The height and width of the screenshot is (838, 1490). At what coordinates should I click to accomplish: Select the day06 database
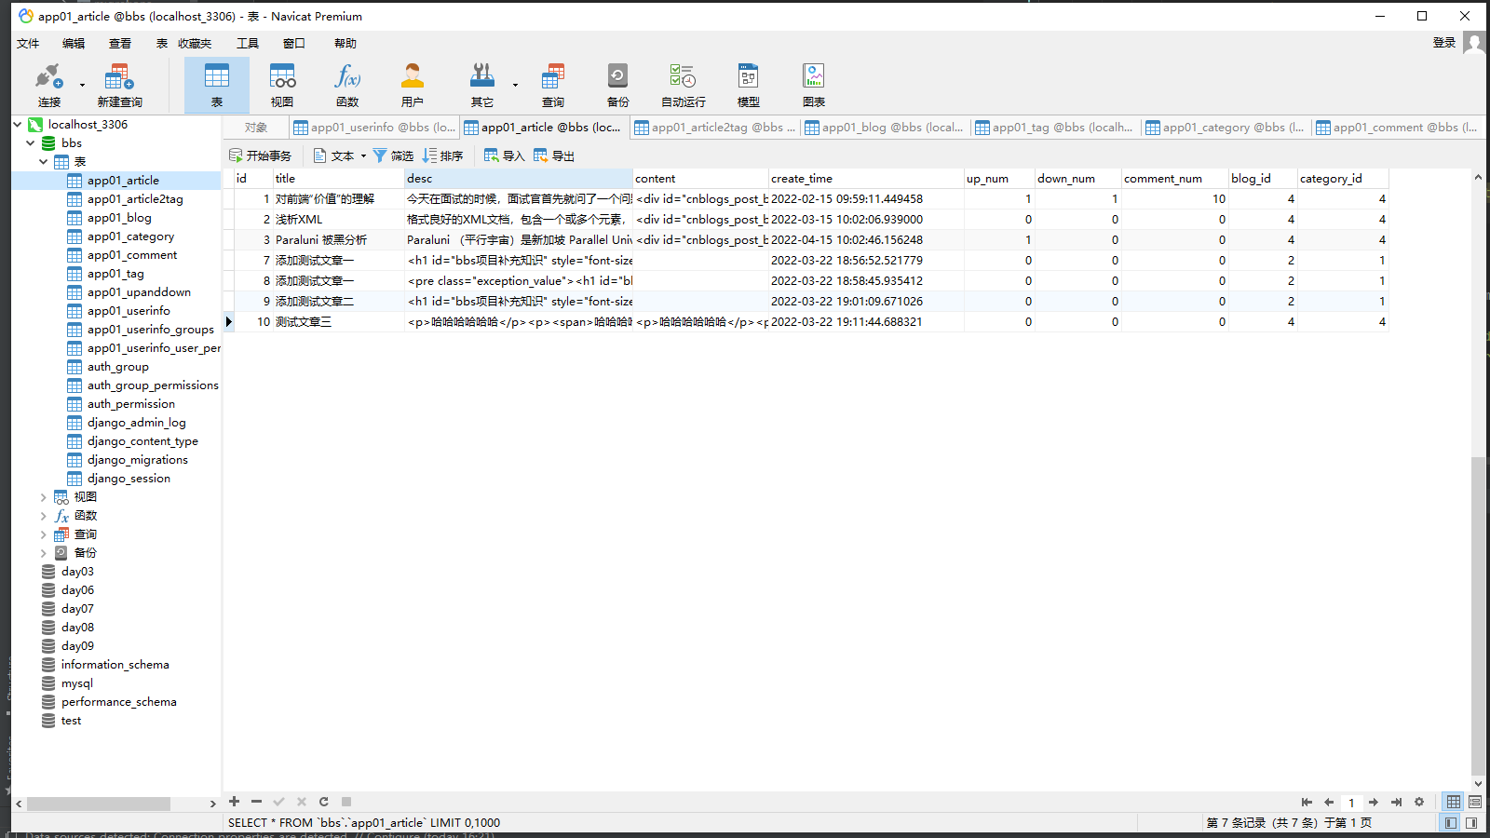pyautogui.click(x=77, y=590)
